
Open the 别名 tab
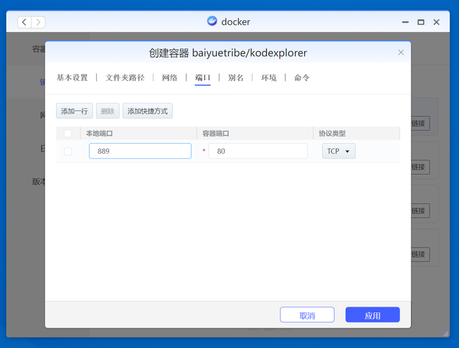point(236,78)
